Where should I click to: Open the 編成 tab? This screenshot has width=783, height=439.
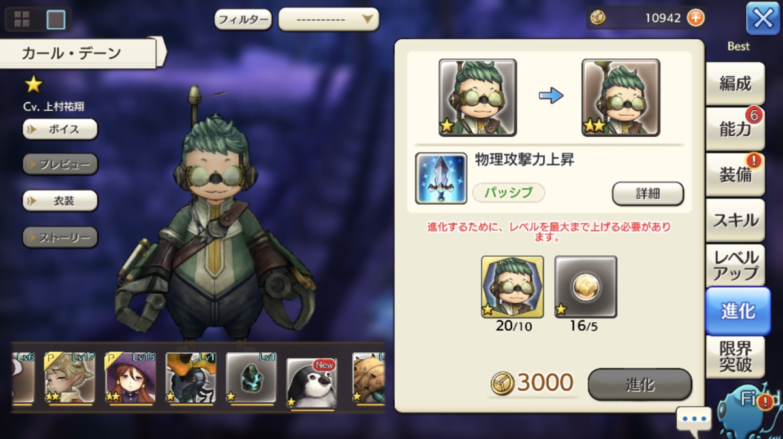pos(735,83)
